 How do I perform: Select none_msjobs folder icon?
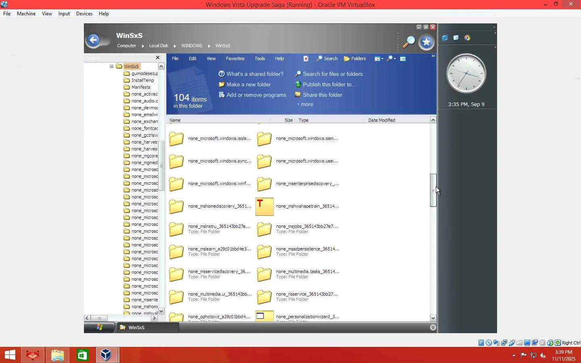(264, 229)
